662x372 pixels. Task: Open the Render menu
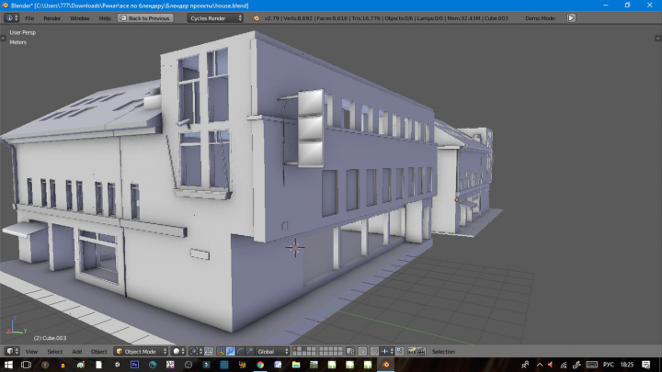point(51,18)
